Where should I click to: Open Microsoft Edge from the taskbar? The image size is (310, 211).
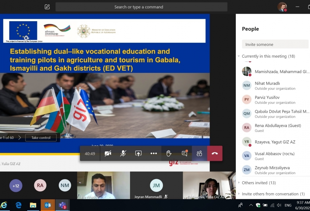coord(18,205)
